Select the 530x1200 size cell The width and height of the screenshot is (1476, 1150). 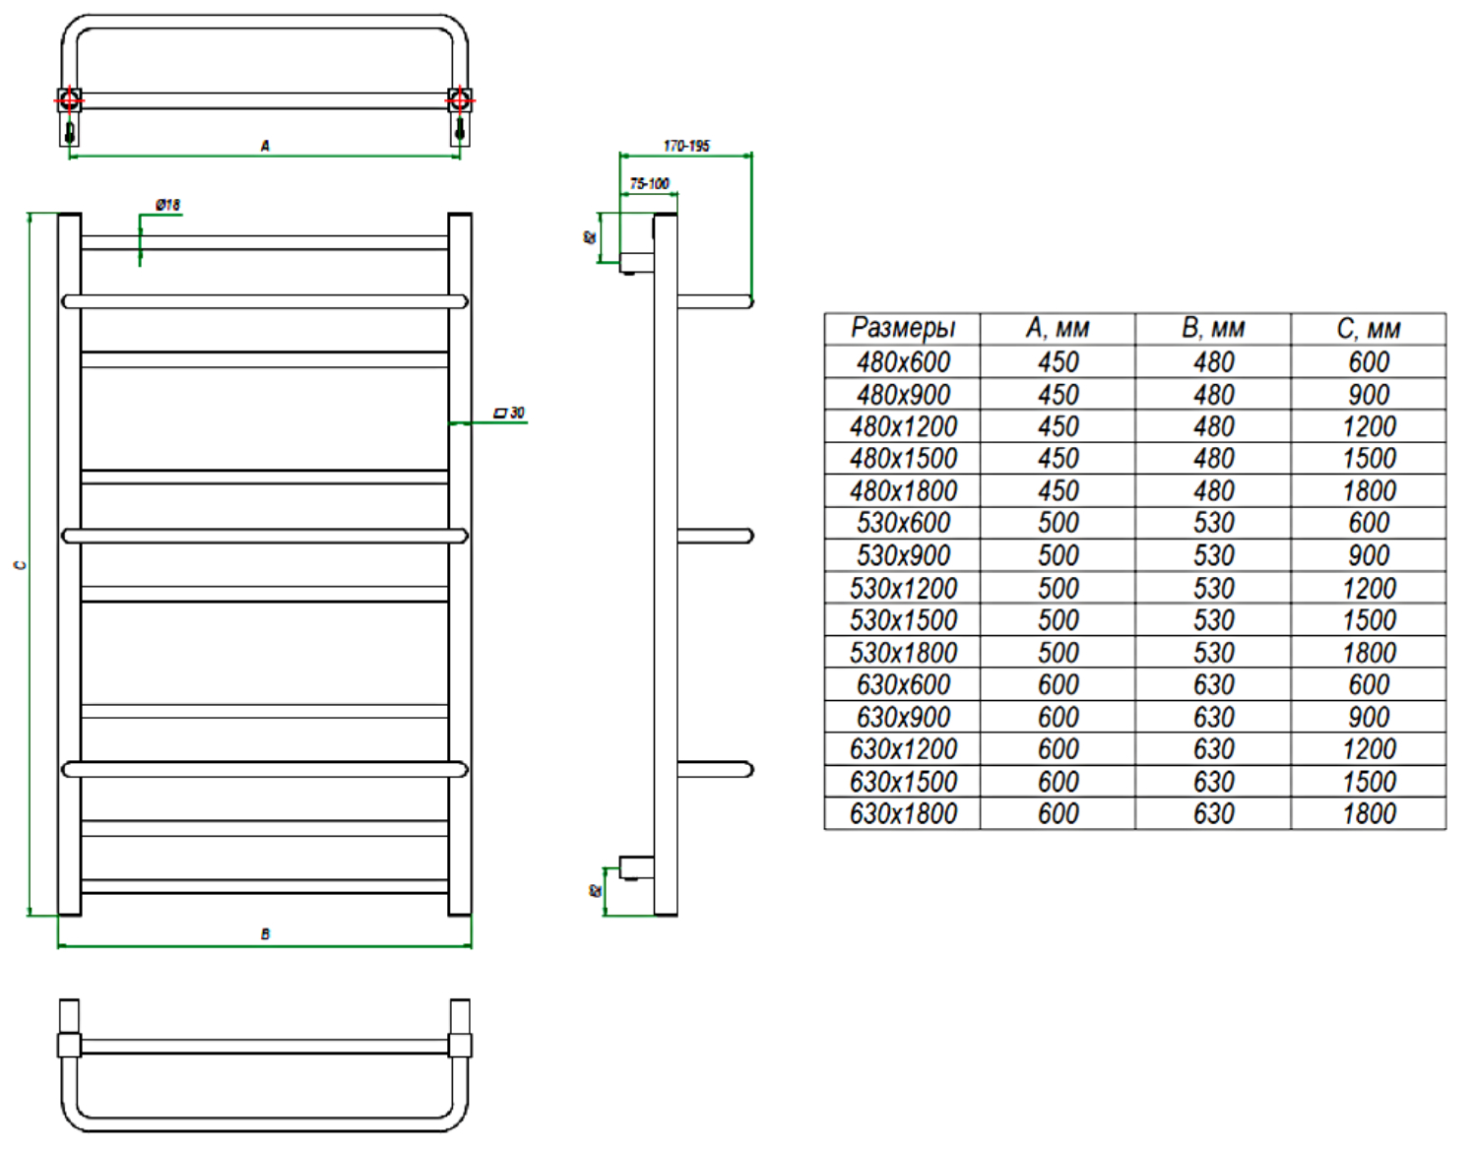pyautogui.click(x=902, y=589)
